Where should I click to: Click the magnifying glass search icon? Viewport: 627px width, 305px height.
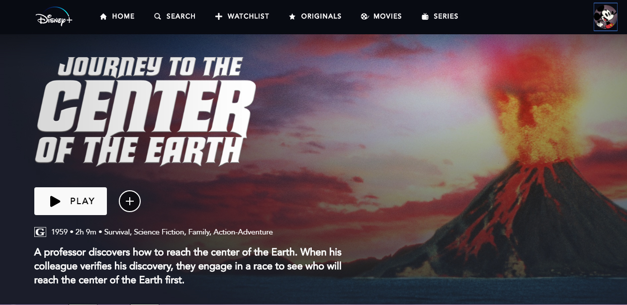click(158, 16)
